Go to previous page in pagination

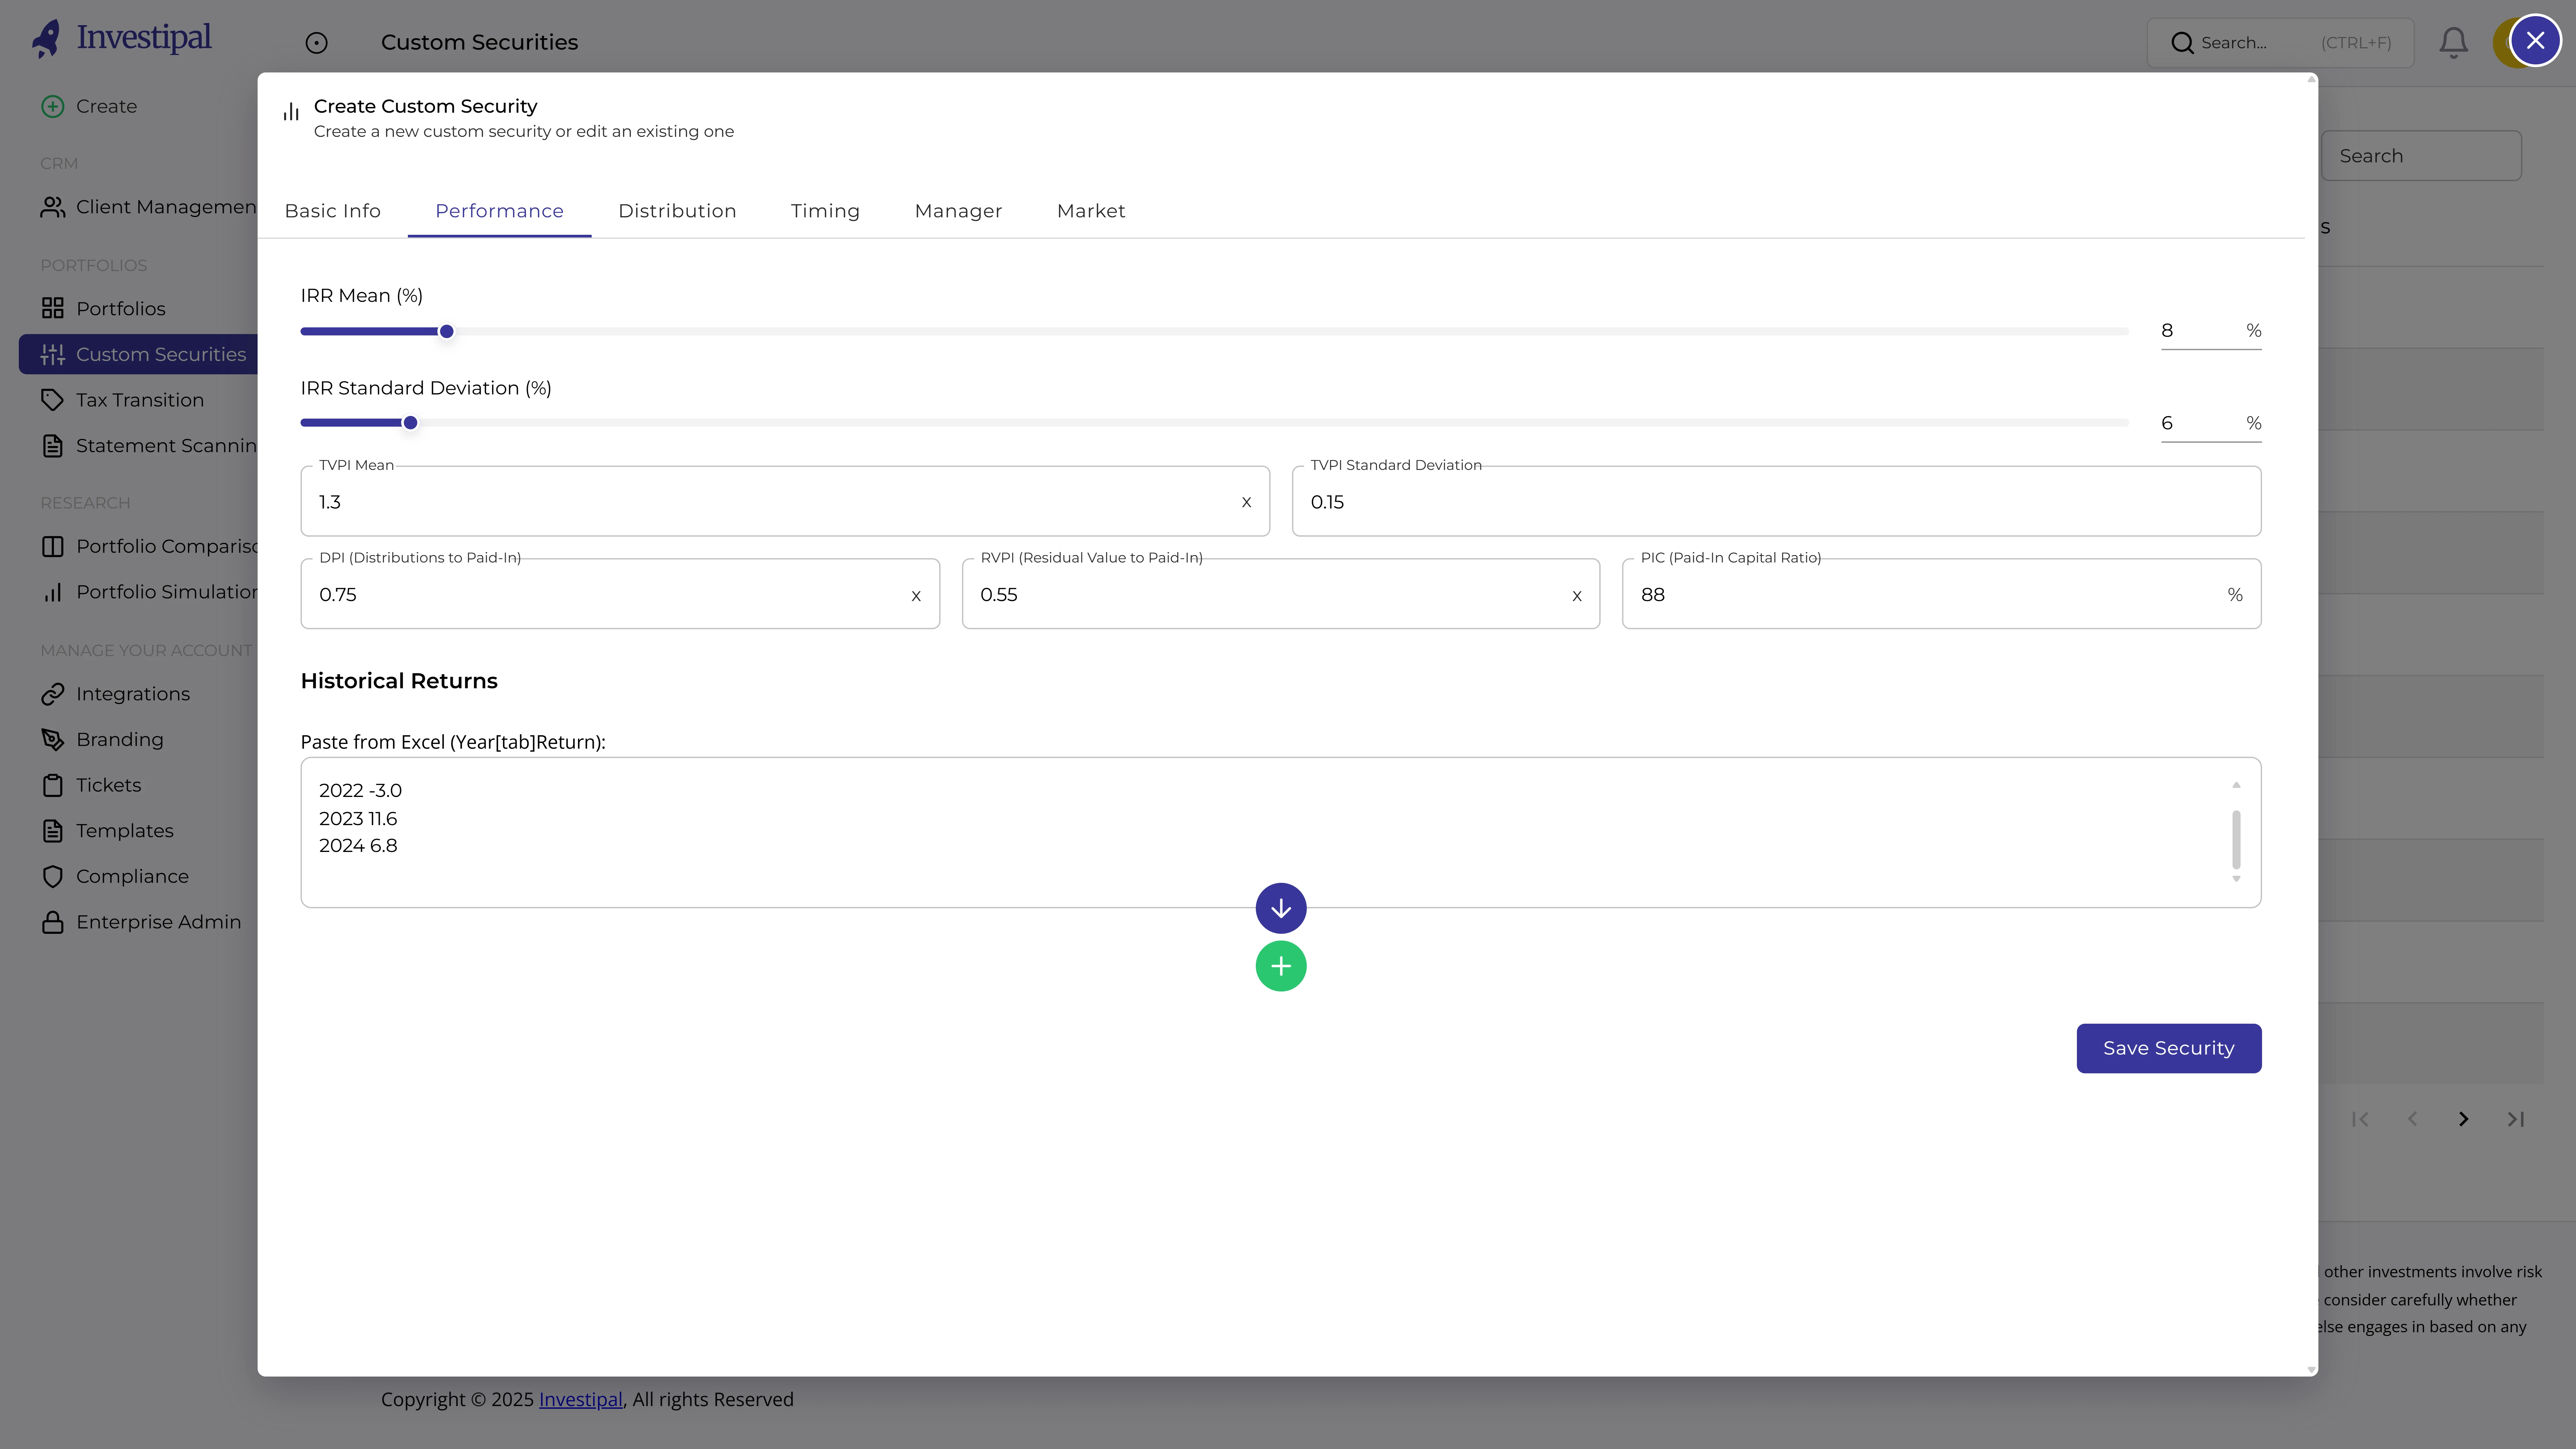tap(2412, 1119)
